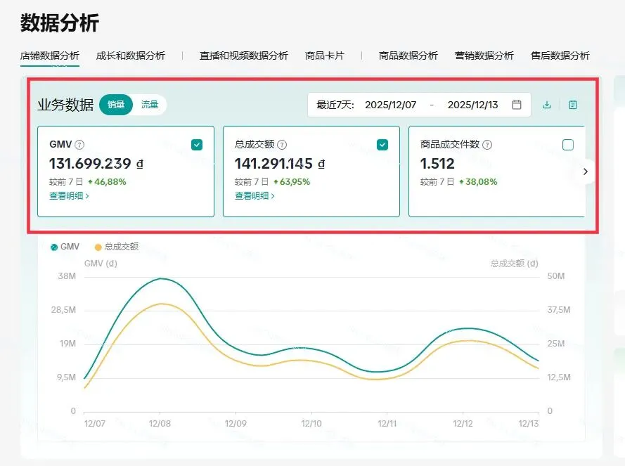The height and width of the screenshot is (466, 625).
Task: Show GMV help tooltip icon
Action: click(x=79, y=145)
